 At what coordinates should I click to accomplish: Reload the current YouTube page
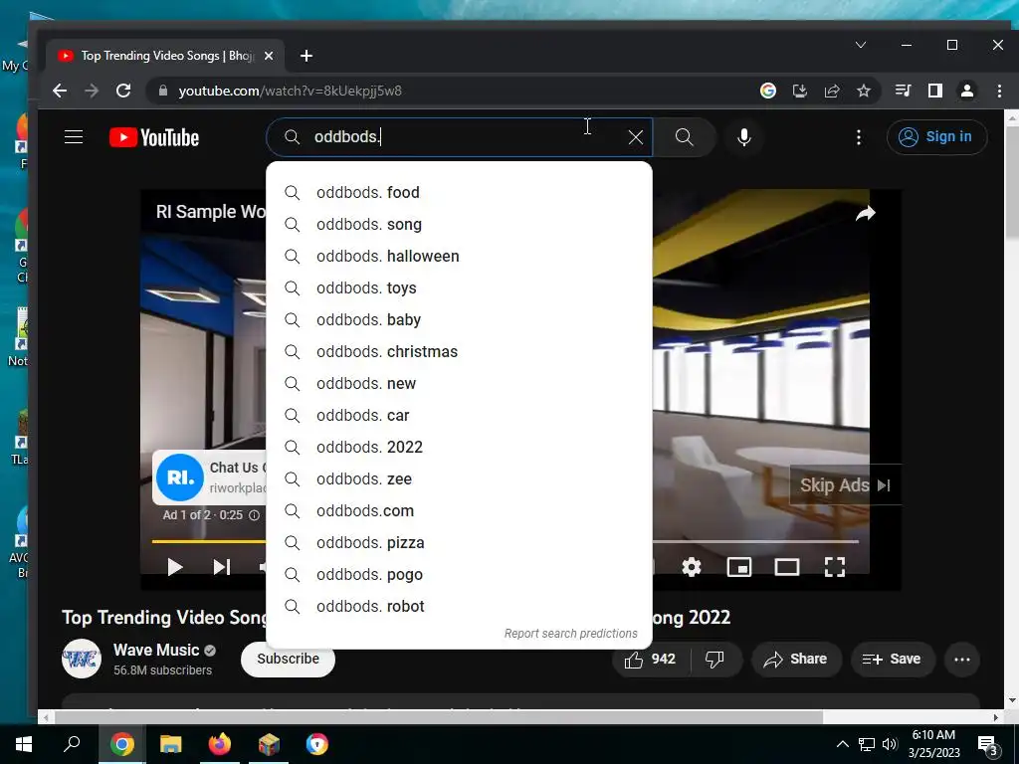point(123,91)
